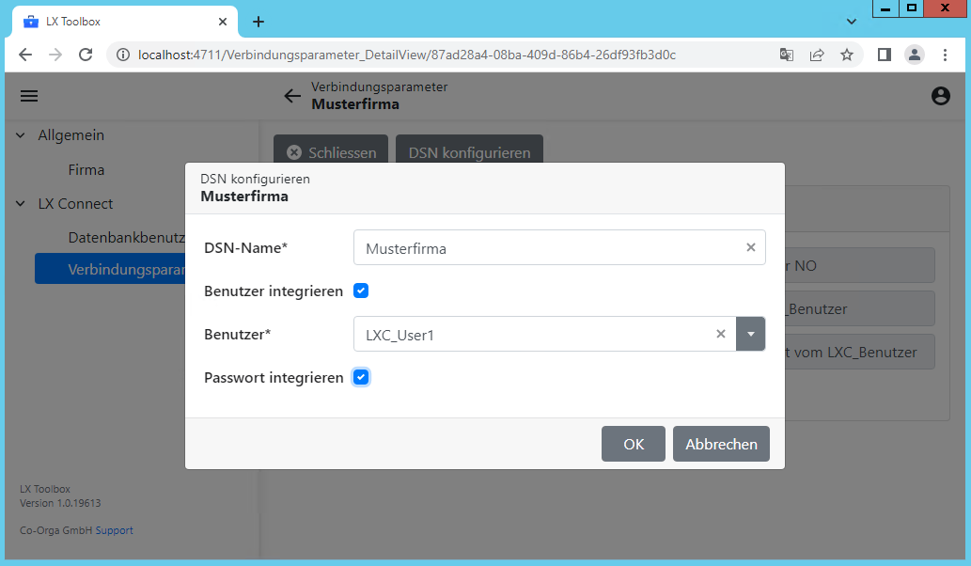Viewport: 971px width, 566px height.
Task: Confirm the dialog with OK button
Action: pyautogui.click(x=633, y=444)
